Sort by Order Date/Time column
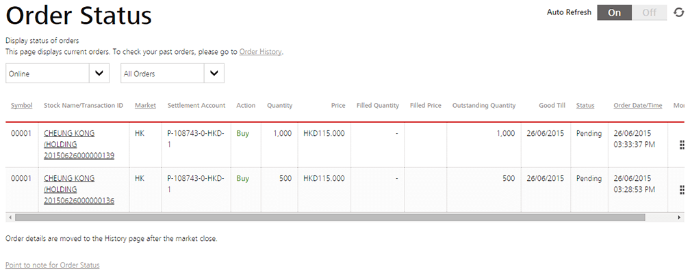Viewport: 690px width, 275px height. click(637, 106)
